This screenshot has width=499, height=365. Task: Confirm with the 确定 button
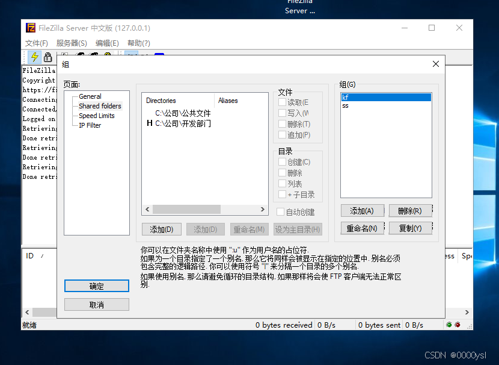tap(97, 286)
